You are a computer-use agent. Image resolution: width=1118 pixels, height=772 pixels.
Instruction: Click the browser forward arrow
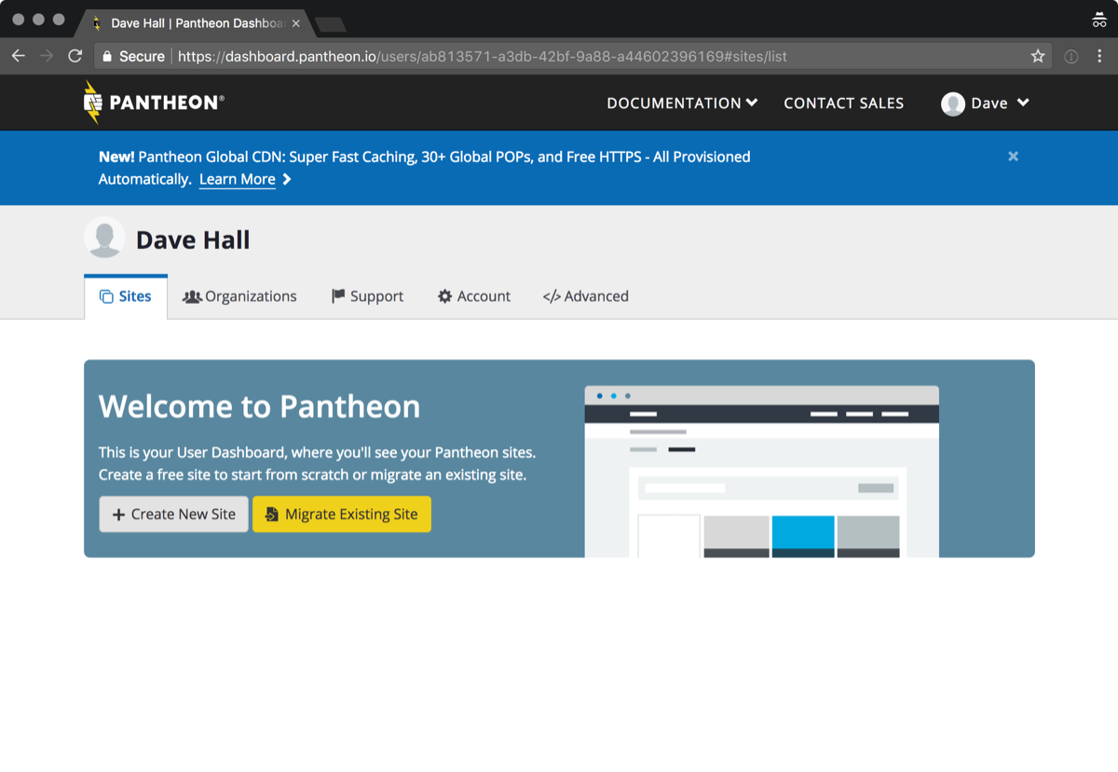[47, 57]
